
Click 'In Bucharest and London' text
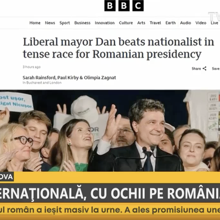coord(42,83)
